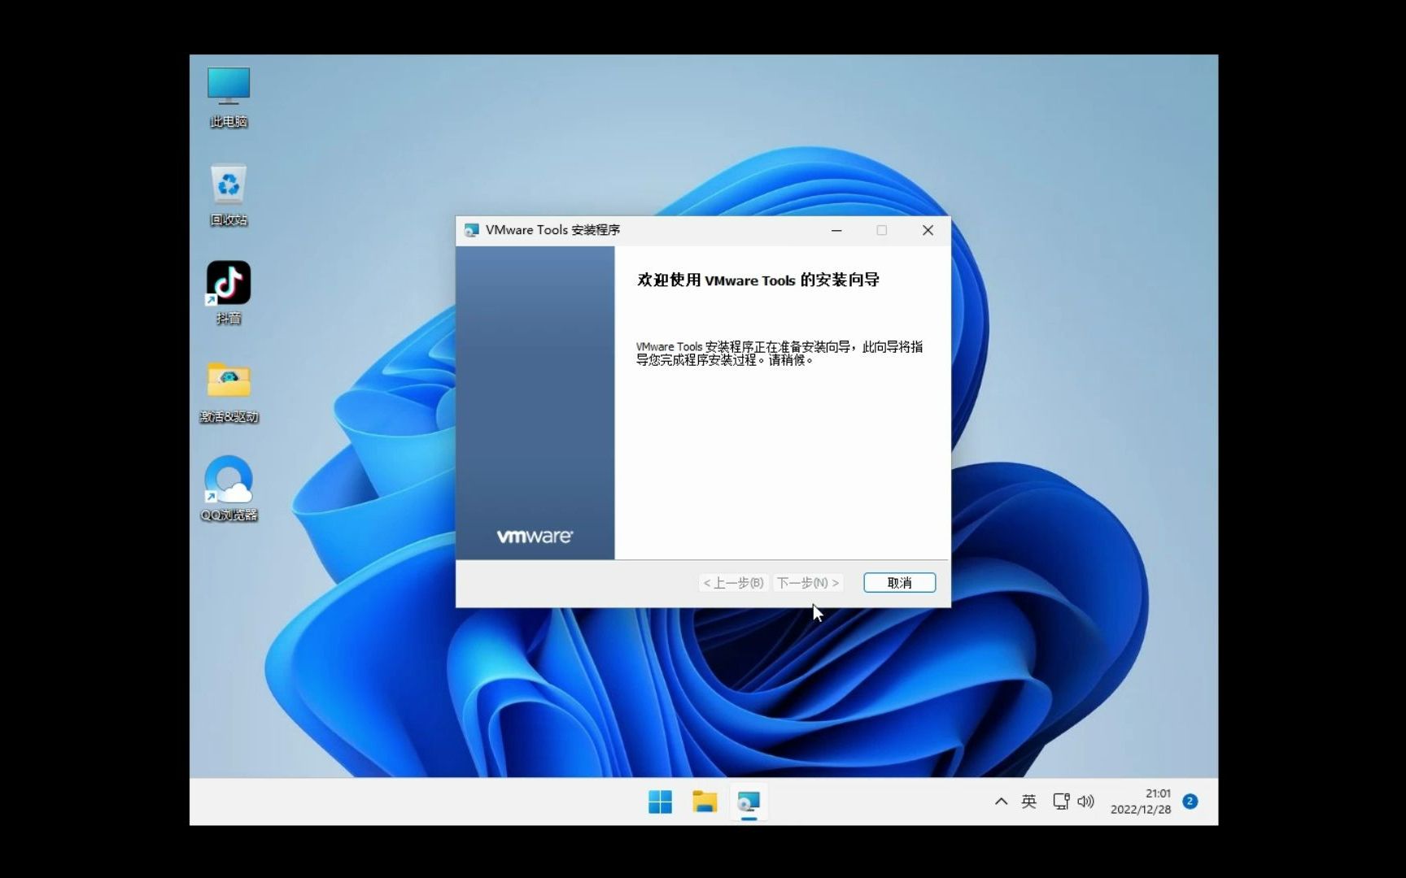Screen dimensions: 1406x878
Task: Click the vmware logo in the wizard sidebar
Action: 535,535
